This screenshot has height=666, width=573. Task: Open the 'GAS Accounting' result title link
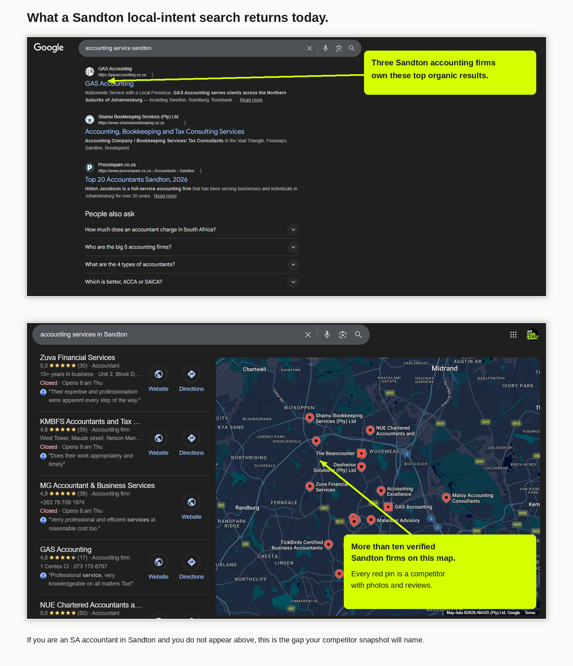point(109,83)
